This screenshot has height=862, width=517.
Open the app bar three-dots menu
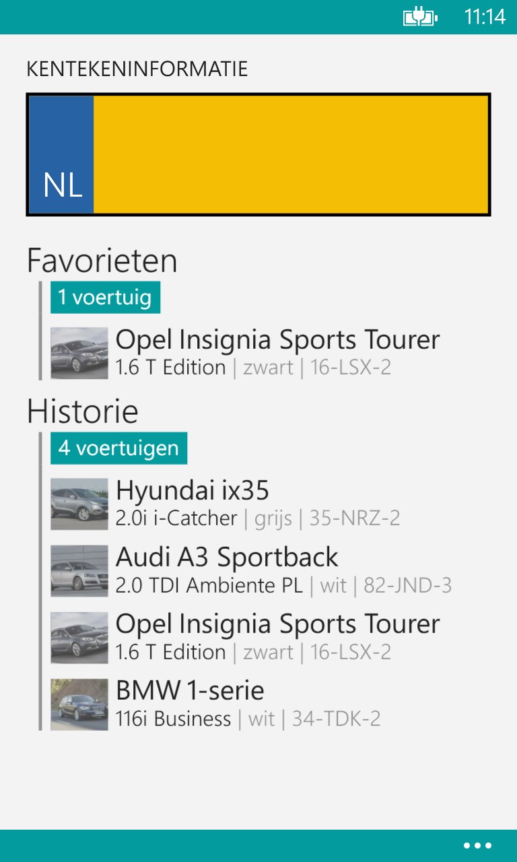[x=478, y=846]
